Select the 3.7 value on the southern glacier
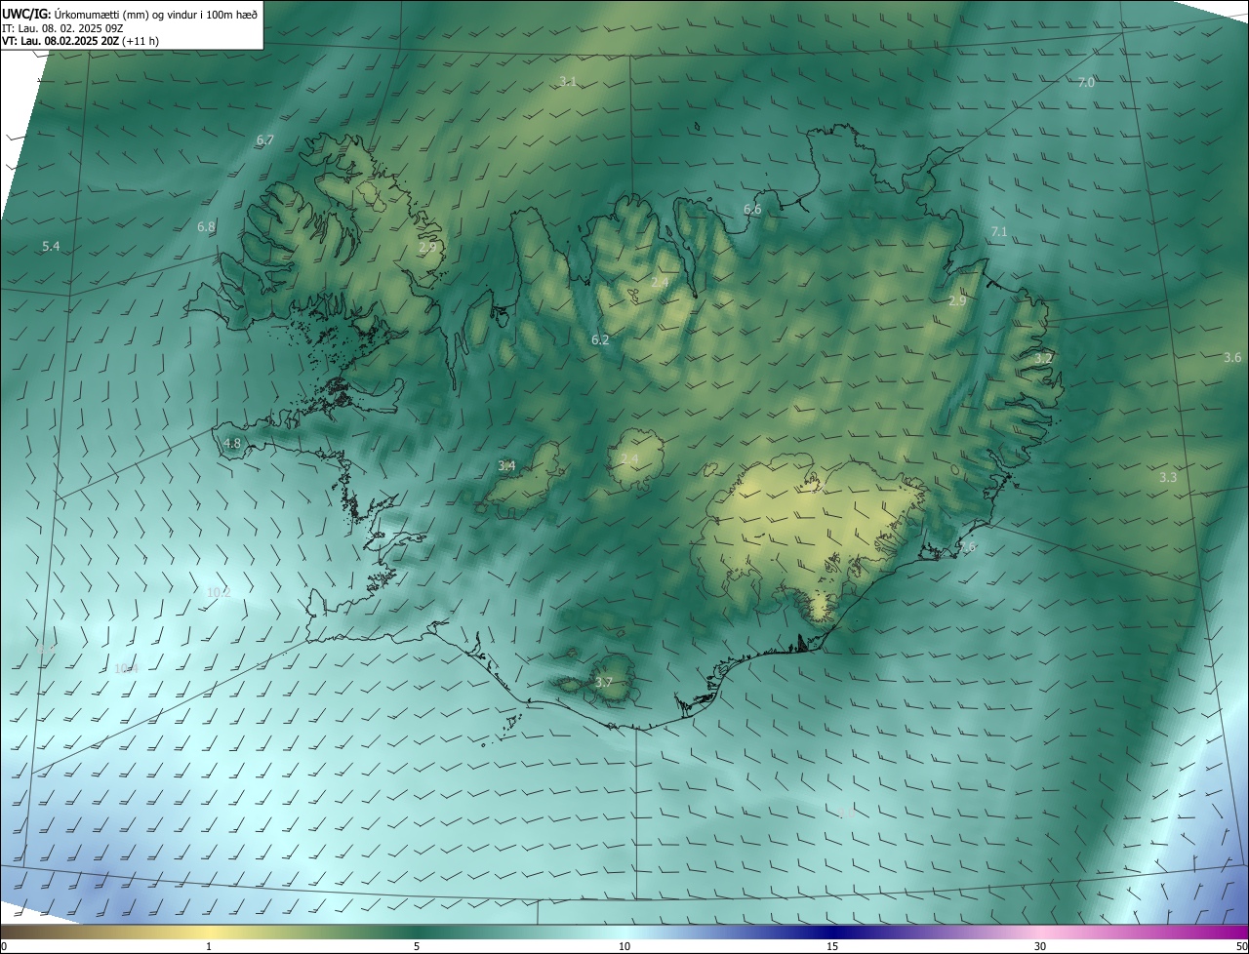The image size is (1249, 954). [603, 683]
